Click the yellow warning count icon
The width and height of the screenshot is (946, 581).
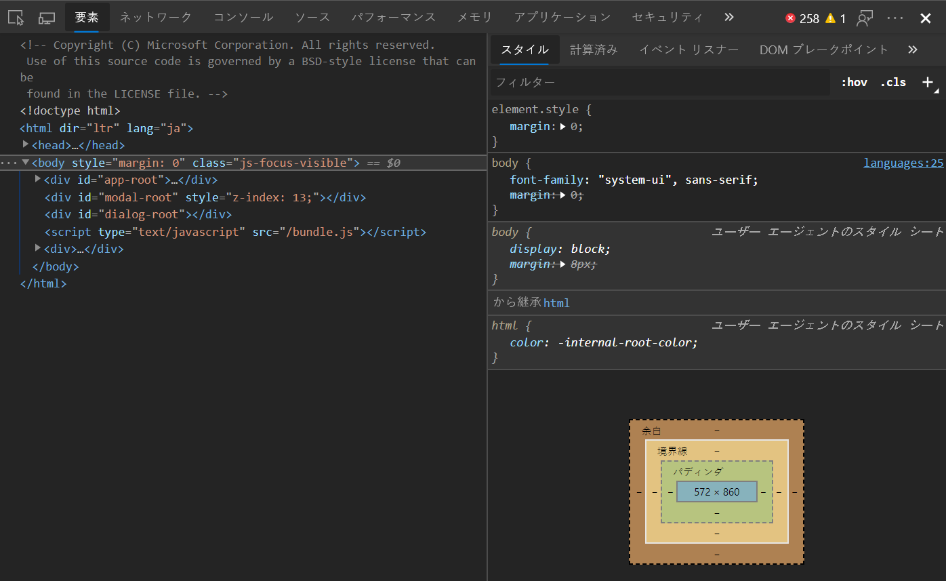[x=830, y=18]
